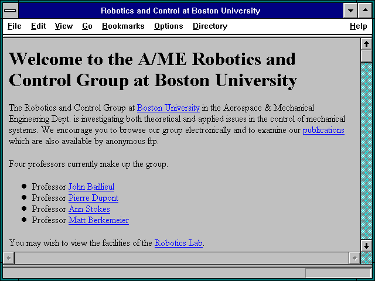Click the vertical scrollbar track below thumb
This screenshot has height=281, width=375.
366,151
